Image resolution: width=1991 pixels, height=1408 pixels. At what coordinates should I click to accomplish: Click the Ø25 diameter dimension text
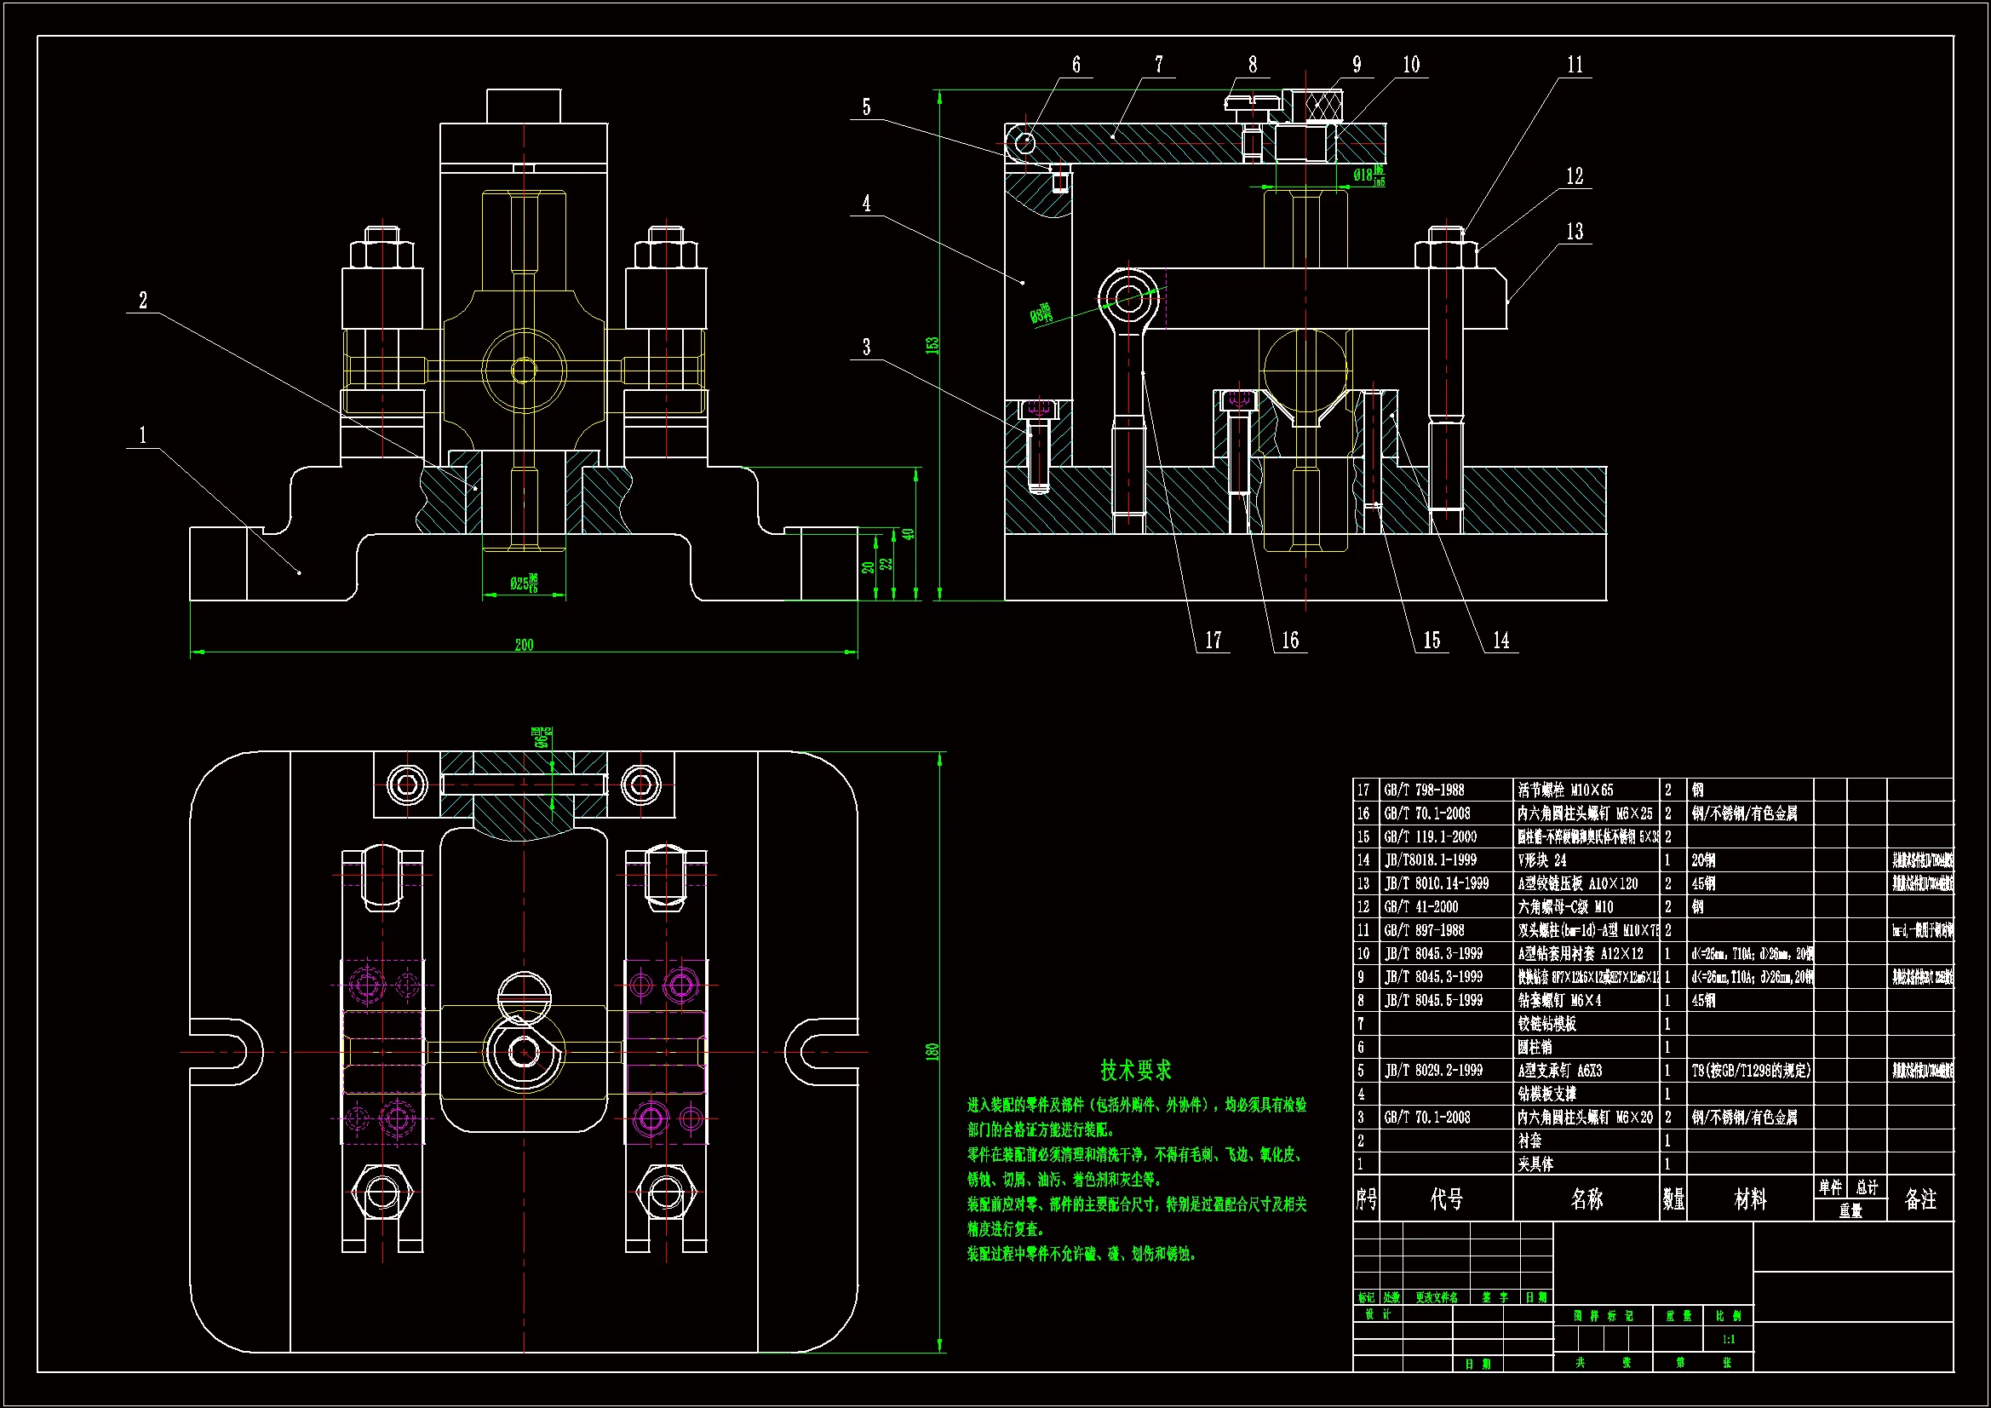524,583
